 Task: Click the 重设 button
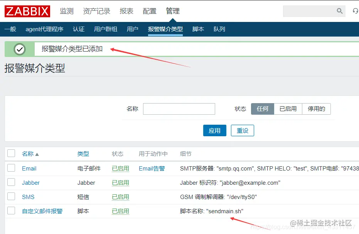pos(243,130)
